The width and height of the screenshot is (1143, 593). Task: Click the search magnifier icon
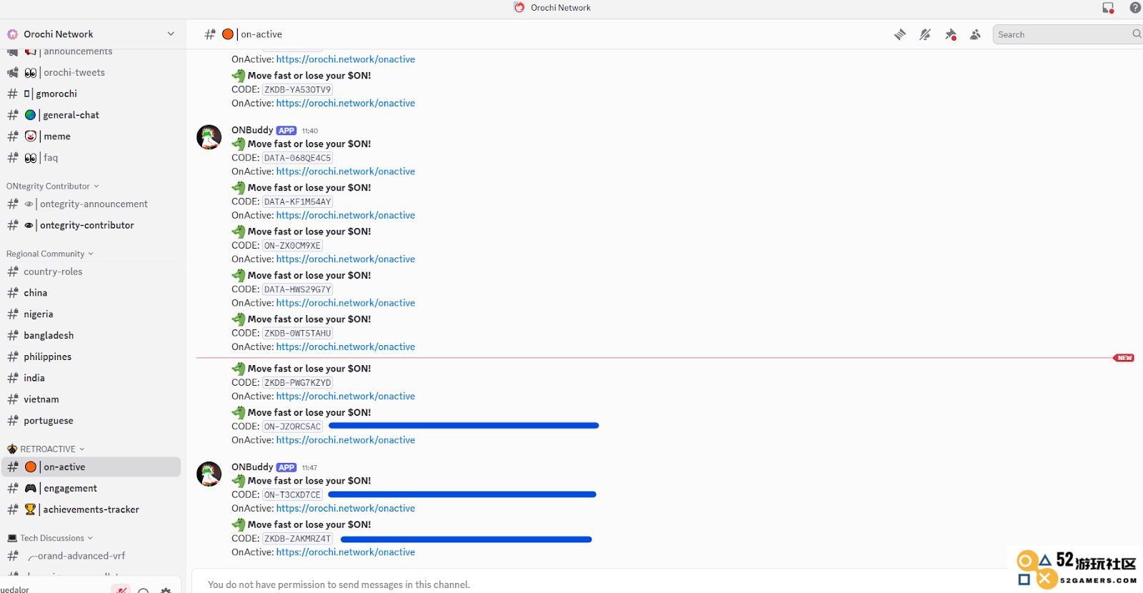[1137, 34]
